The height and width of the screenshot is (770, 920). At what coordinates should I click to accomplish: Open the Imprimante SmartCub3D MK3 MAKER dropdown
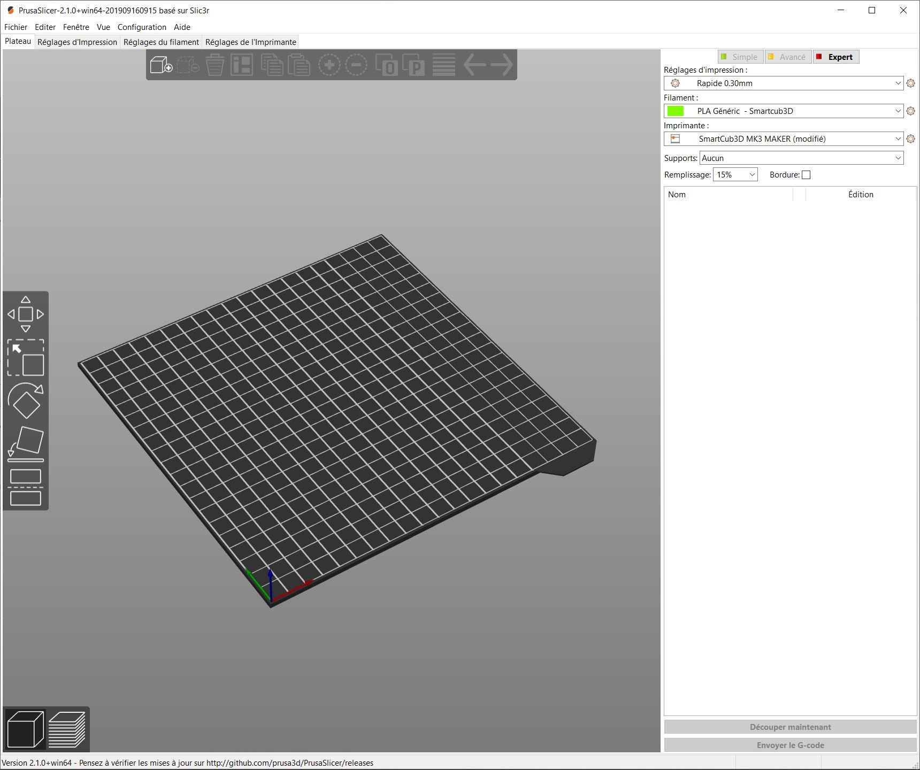point(784,139)
